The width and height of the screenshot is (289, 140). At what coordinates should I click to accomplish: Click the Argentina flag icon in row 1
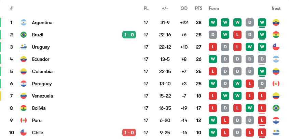coord(24,22)
